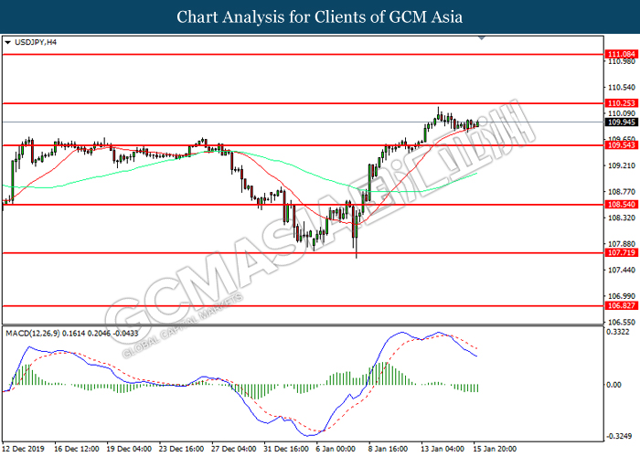Select the 23 Dec 16:00 time label

181,449
